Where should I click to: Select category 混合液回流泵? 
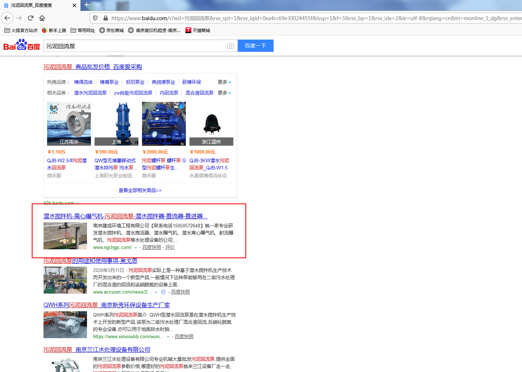pyautogui.click(x=200, y=93)
